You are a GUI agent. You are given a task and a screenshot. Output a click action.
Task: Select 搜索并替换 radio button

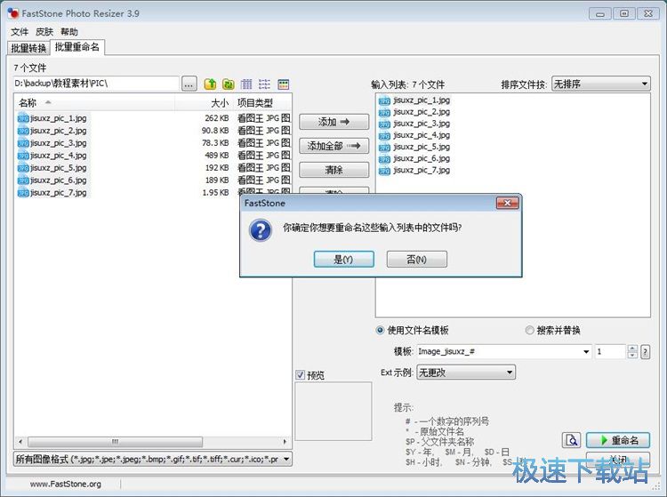coord(530,331)
